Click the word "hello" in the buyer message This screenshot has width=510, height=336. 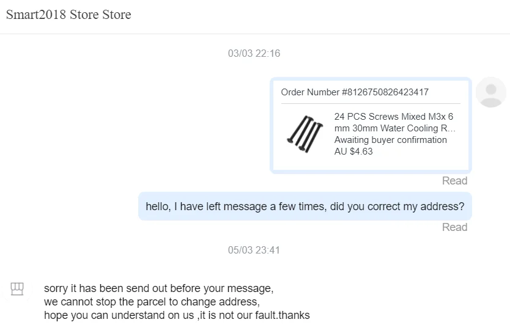click(157, 206)
